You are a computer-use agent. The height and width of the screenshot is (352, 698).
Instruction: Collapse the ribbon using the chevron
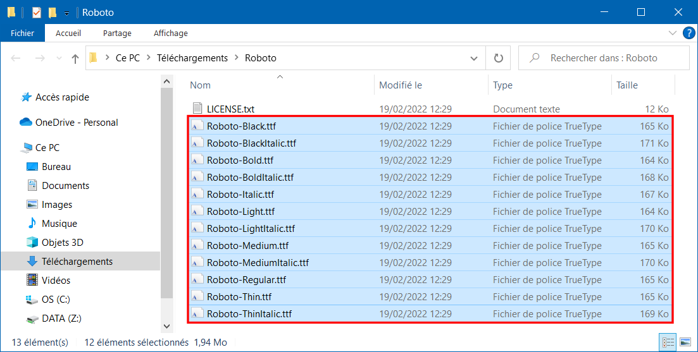click(672, 33)
